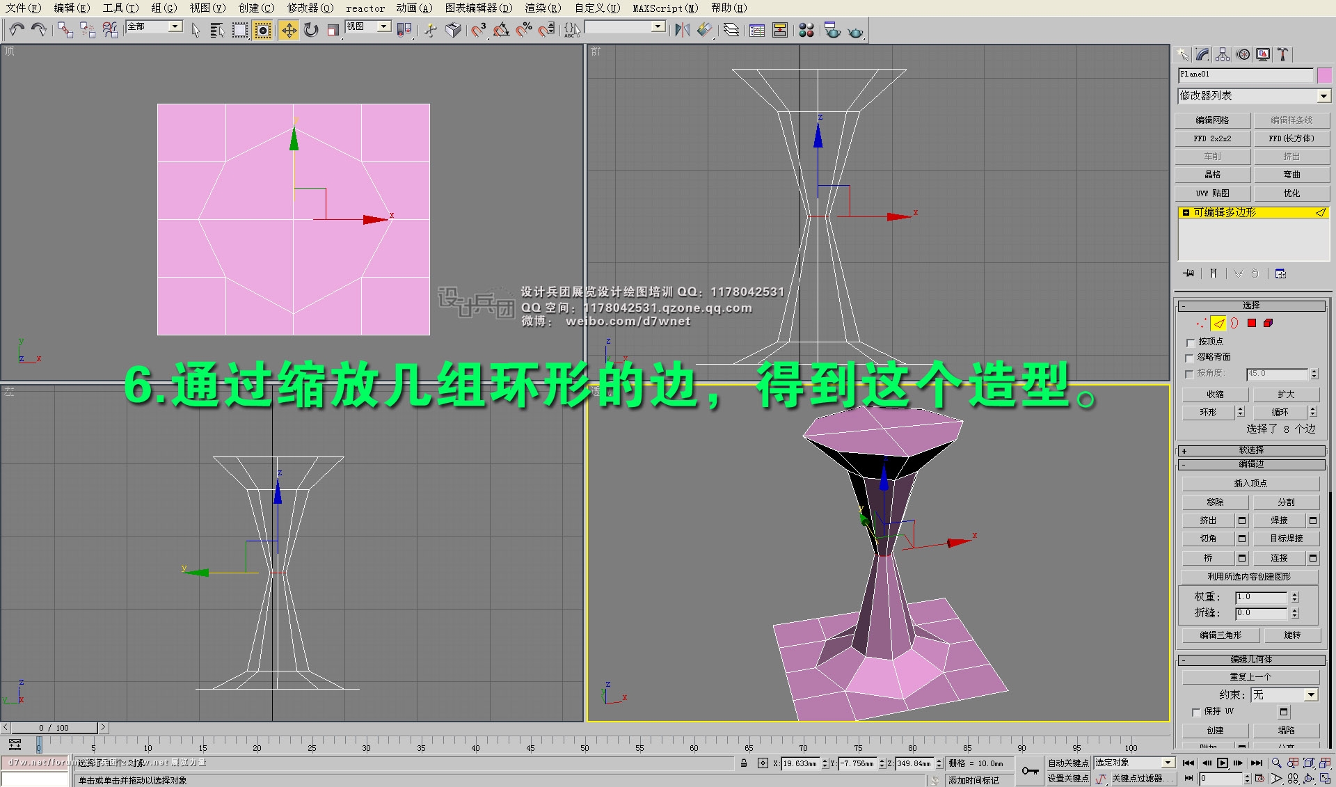Open the Material Editor spheres icon
The image size is (1336, 787).
(806, 30)
